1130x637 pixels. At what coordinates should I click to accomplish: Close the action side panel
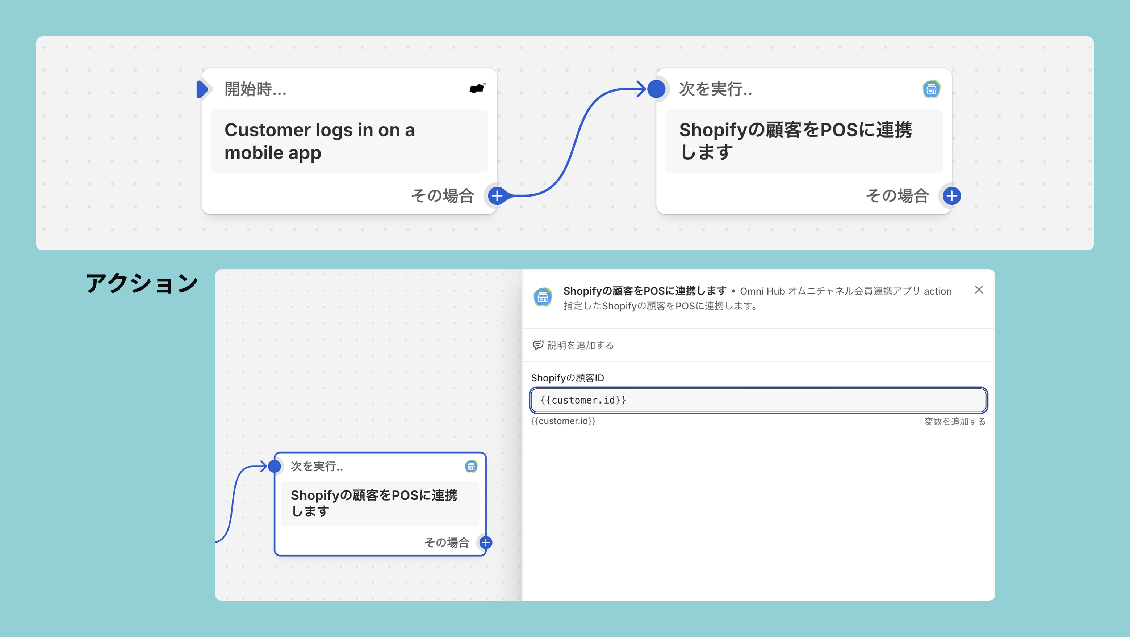pyautogui.click(x=979, y=290)
